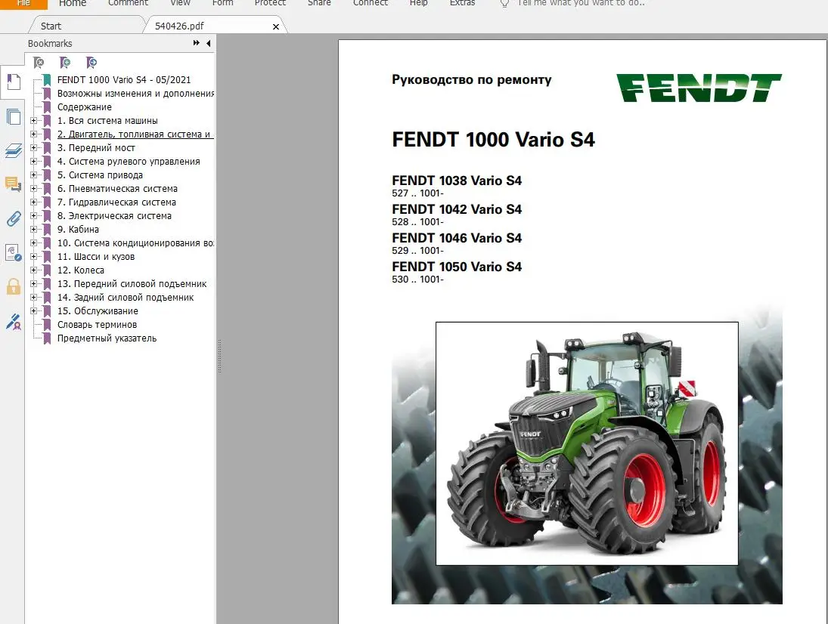The width and height of the screenshot is (828, 624).
Task: Close the 540426.pdf document tab
Action: (276, 25)
